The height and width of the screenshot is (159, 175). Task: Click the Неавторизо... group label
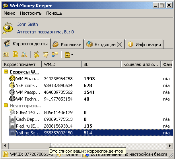coord(25,106)
